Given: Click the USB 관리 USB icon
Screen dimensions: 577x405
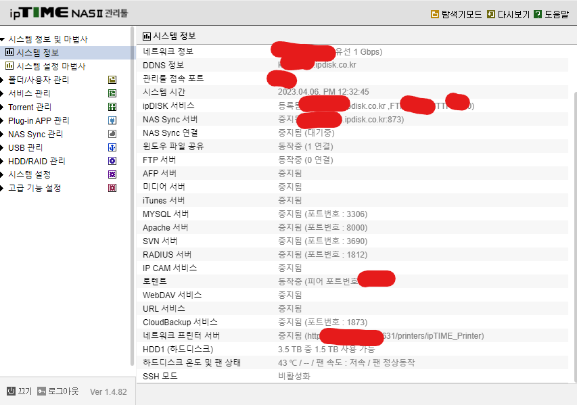Looking at the screenshot, I should click(x=112, y=147).
